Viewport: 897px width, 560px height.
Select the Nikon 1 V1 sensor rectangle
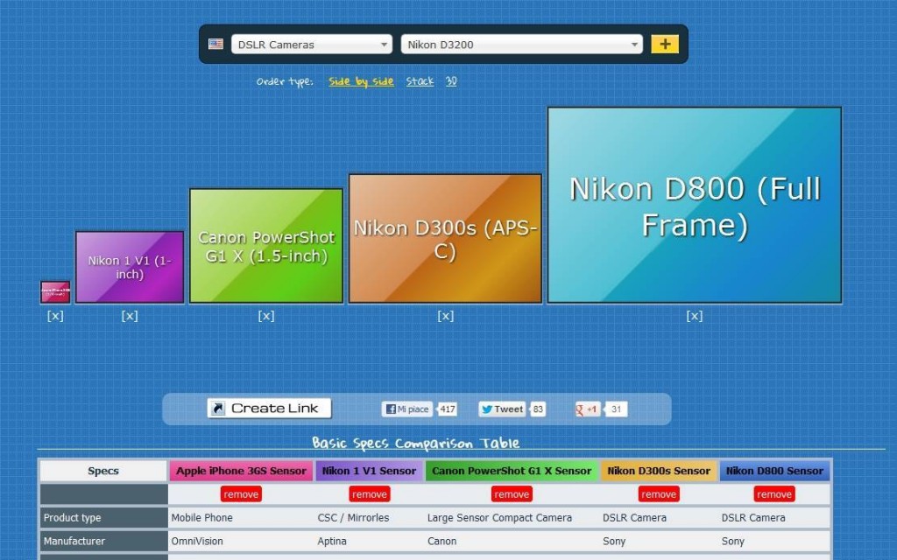pos(130,267)
